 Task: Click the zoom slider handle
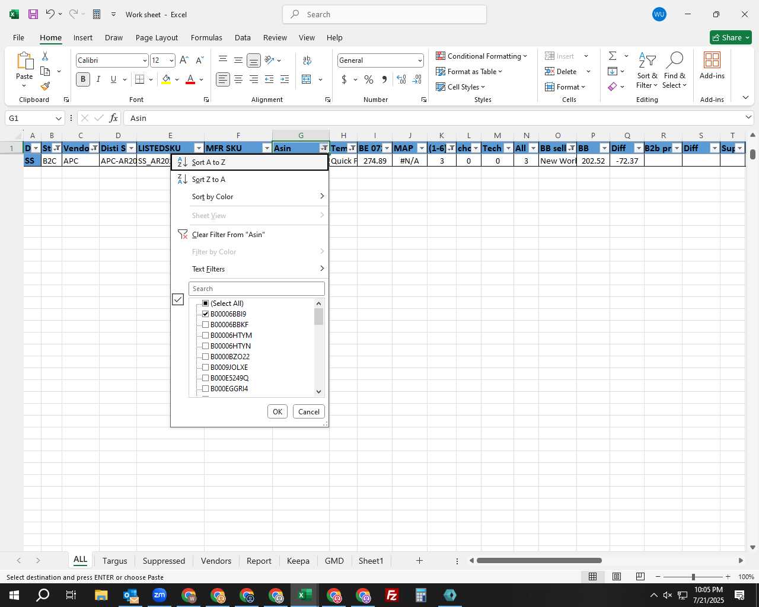(693, 577)
